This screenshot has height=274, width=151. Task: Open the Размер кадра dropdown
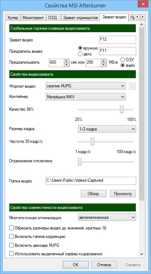click(x=107, y=129)
